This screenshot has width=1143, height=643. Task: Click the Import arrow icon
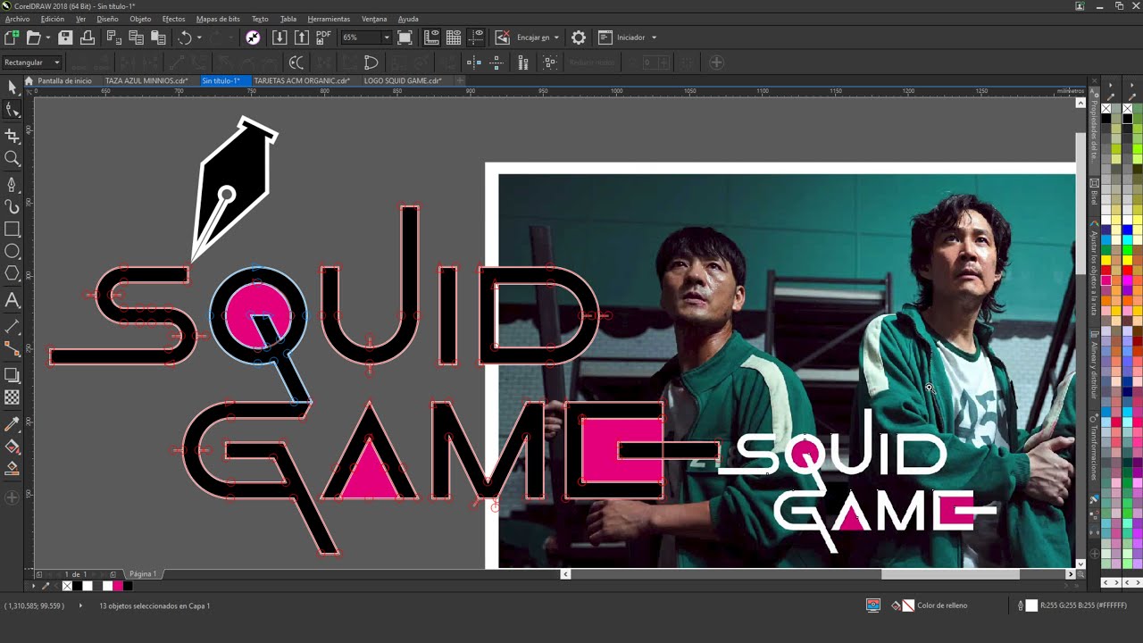coord(279,38)
